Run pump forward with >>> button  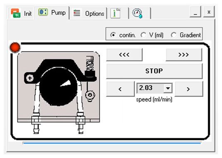[184, 54]
